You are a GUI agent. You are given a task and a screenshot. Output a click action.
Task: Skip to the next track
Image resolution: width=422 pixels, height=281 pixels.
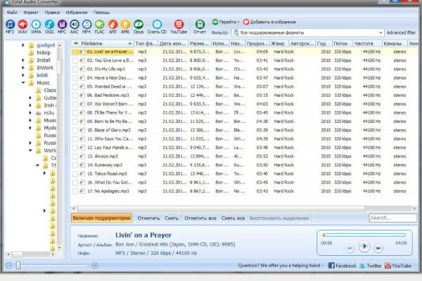(x=378, y=248)
